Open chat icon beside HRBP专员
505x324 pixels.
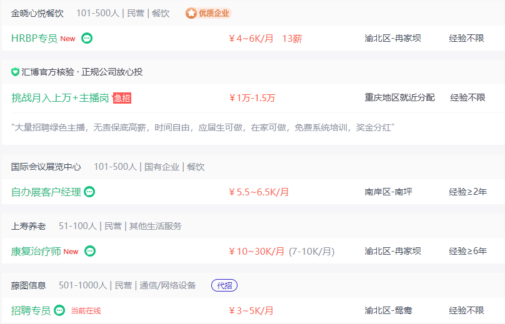click(x=87, y=38)
